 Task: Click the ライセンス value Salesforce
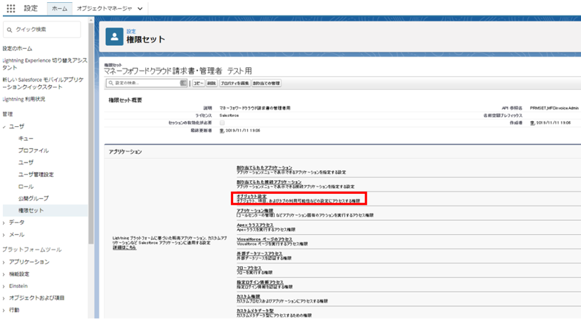[229, 115]
